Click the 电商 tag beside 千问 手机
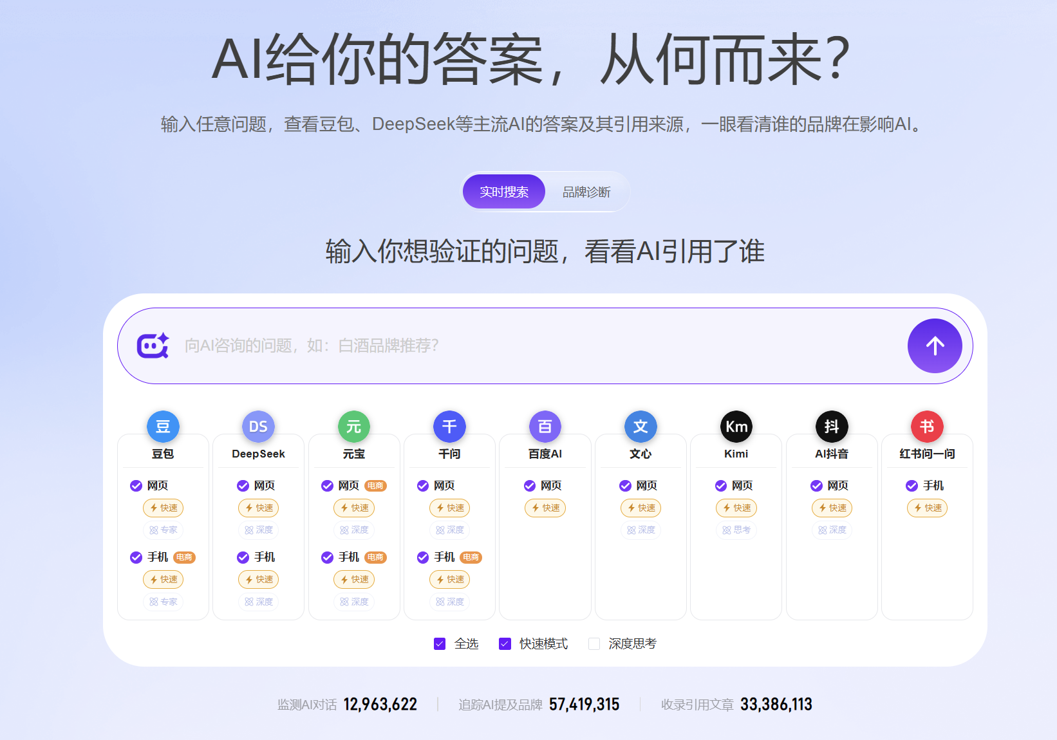The width and height of the screenshot is (1057, 740). [471, 557]
